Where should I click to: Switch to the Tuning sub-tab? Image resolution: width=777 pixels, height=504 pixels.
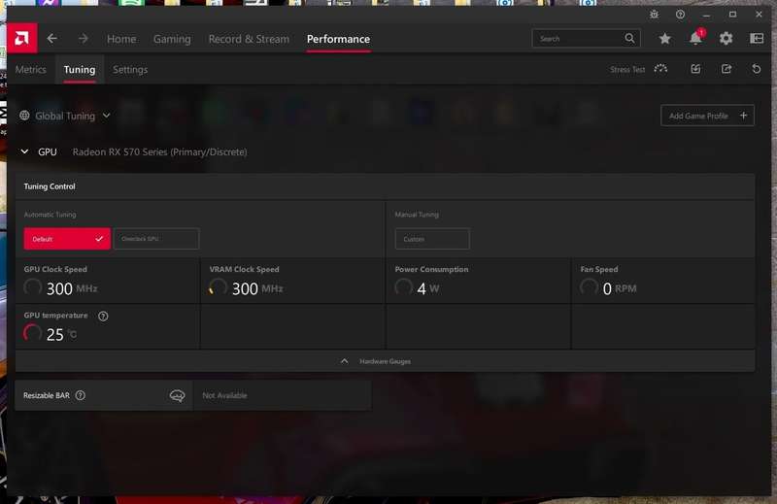80,69
